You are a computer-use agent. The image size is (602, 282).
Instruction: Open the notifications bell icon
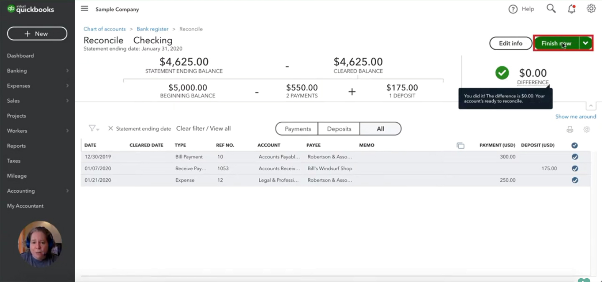[x=571, y=9]
